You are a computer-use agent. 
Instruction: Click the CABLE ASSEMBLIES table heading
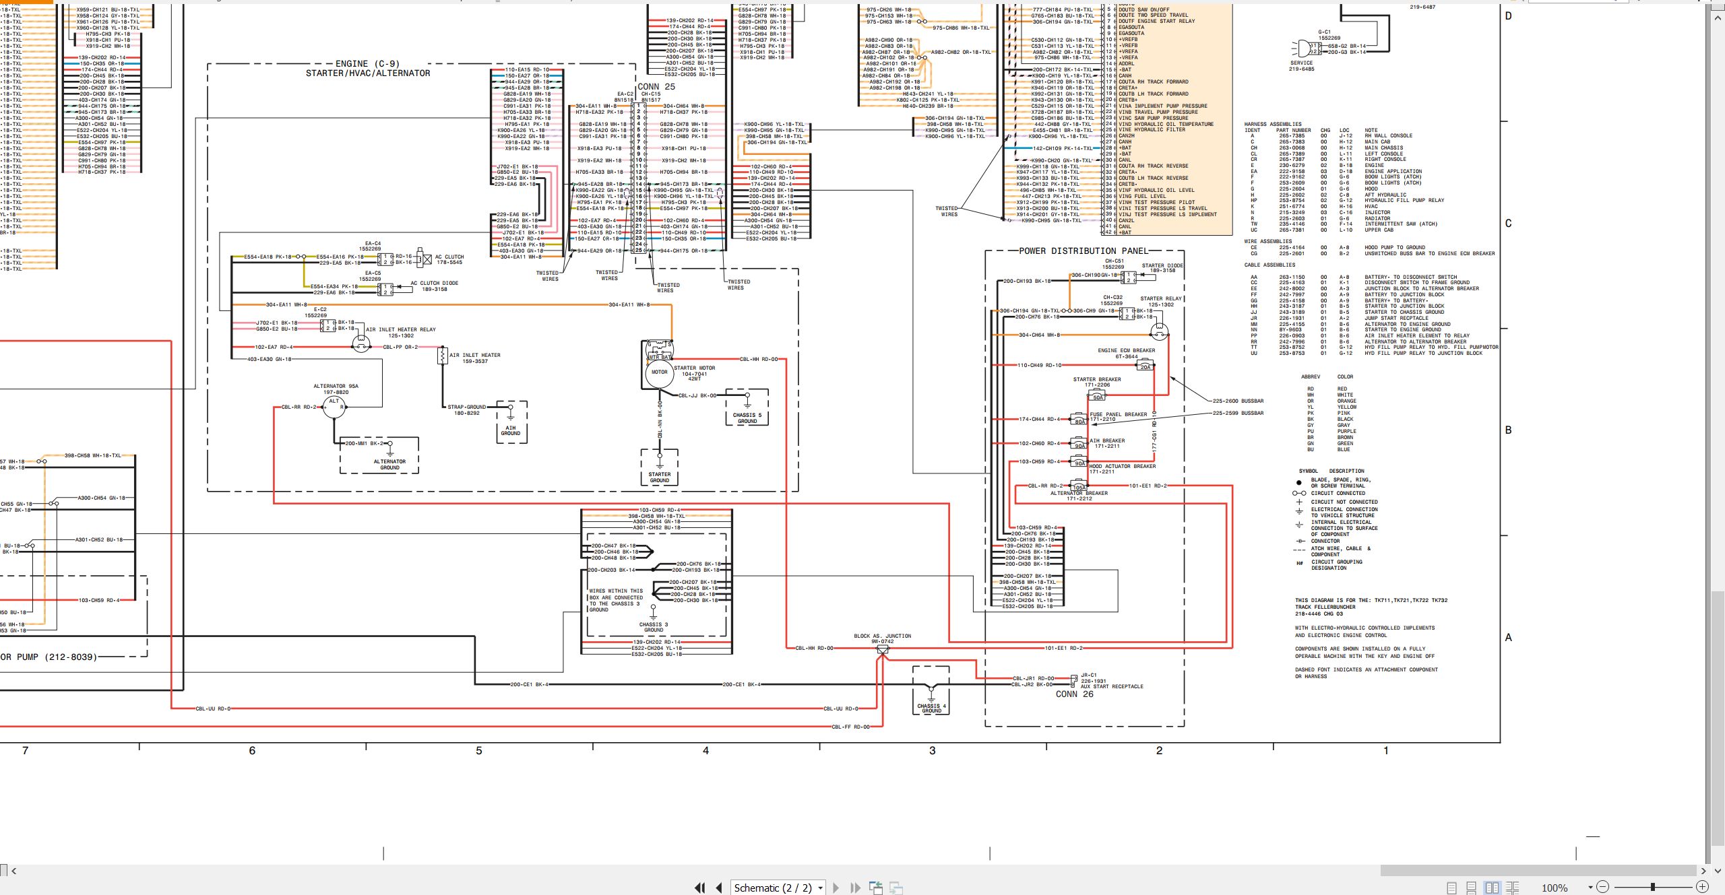pyautogui.click(x=1269, y=265)
